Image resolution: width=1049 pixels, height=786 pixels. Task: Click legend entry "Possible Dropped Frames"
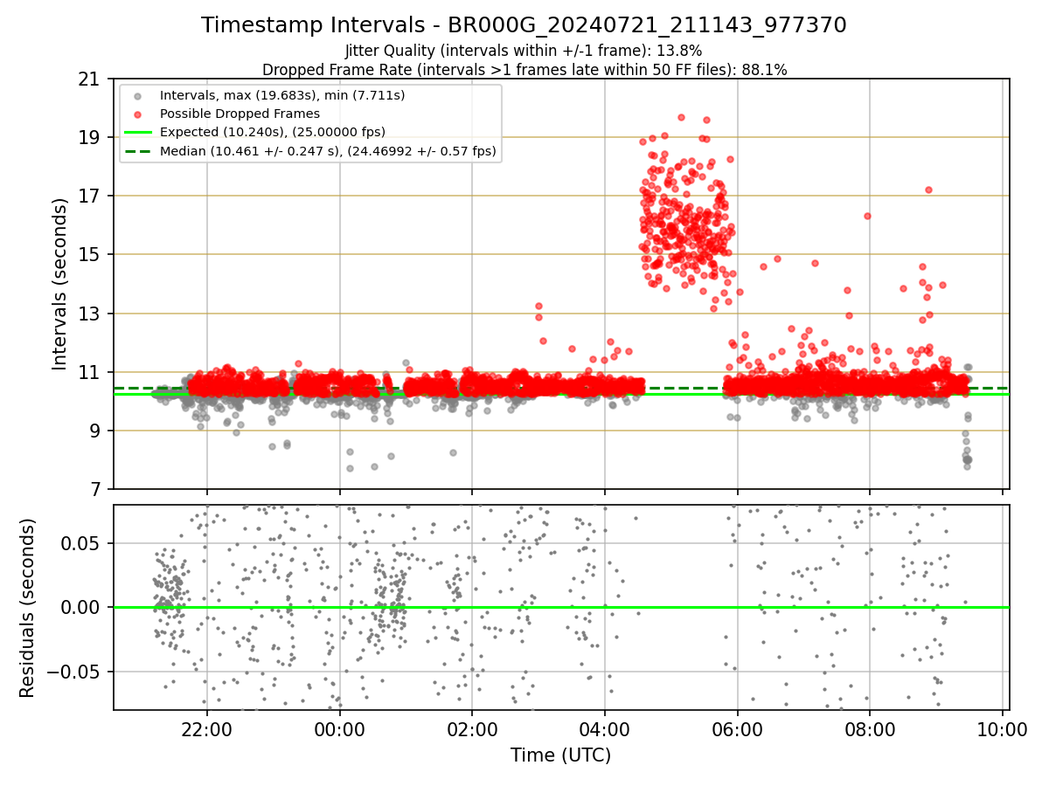pos(240,114)
